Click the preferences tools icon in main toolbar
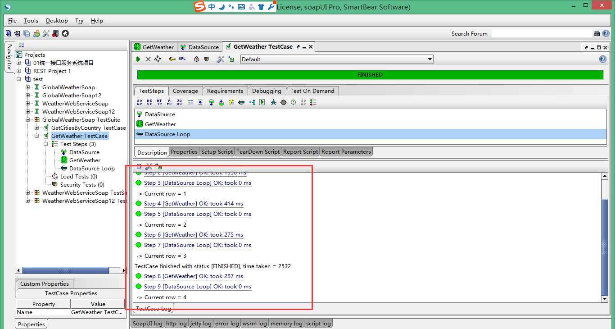Image resolution: width=615 pixels, height=329 pixels. click(46, 33)
